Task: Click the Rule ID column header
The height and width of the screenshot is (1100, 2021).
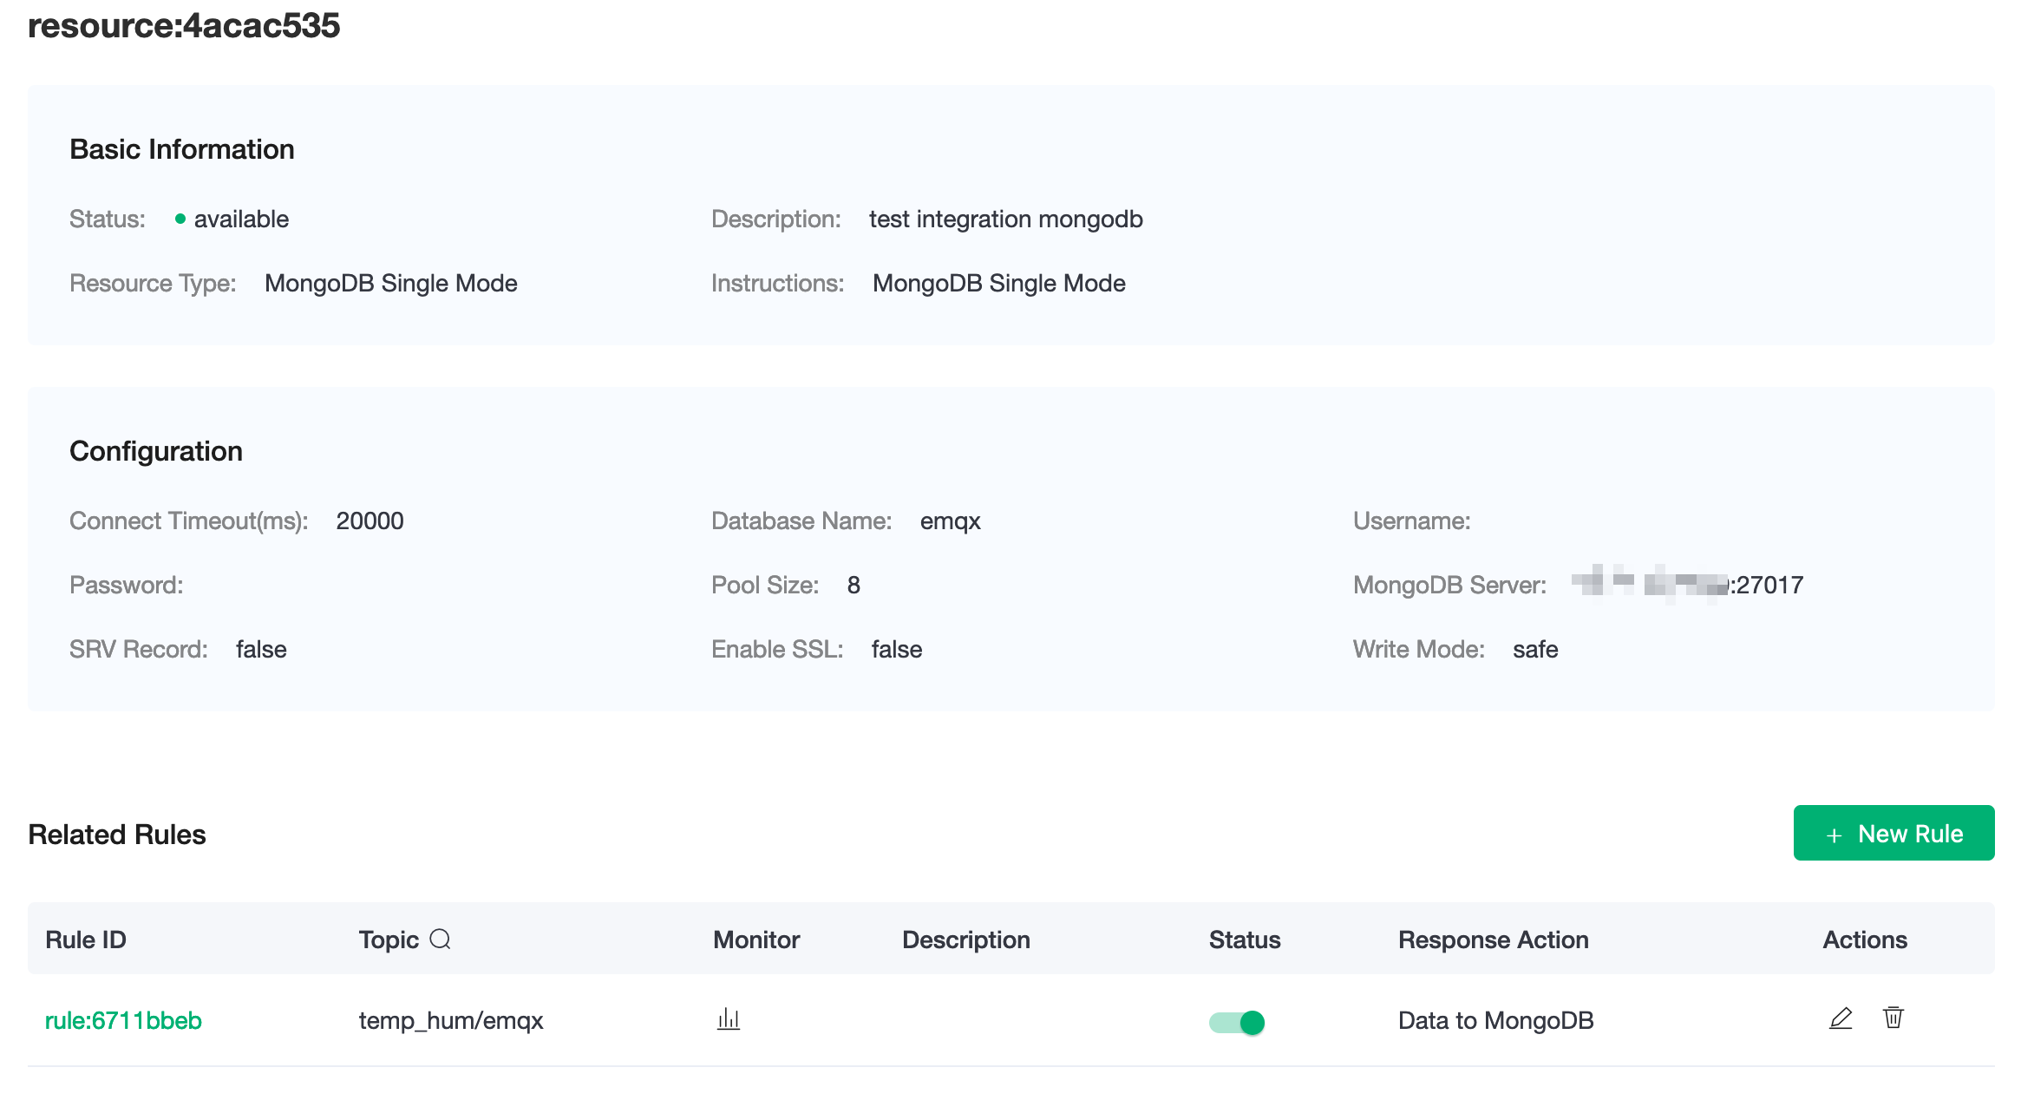Action: 86,940
